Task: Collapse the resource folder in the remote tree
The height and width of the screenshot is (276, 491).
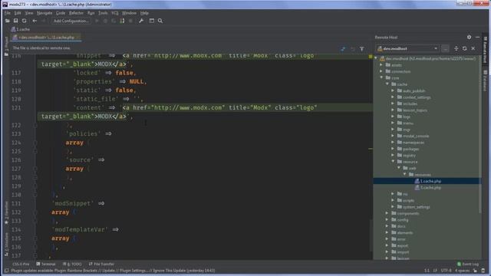Action: [x=393, y=162]
